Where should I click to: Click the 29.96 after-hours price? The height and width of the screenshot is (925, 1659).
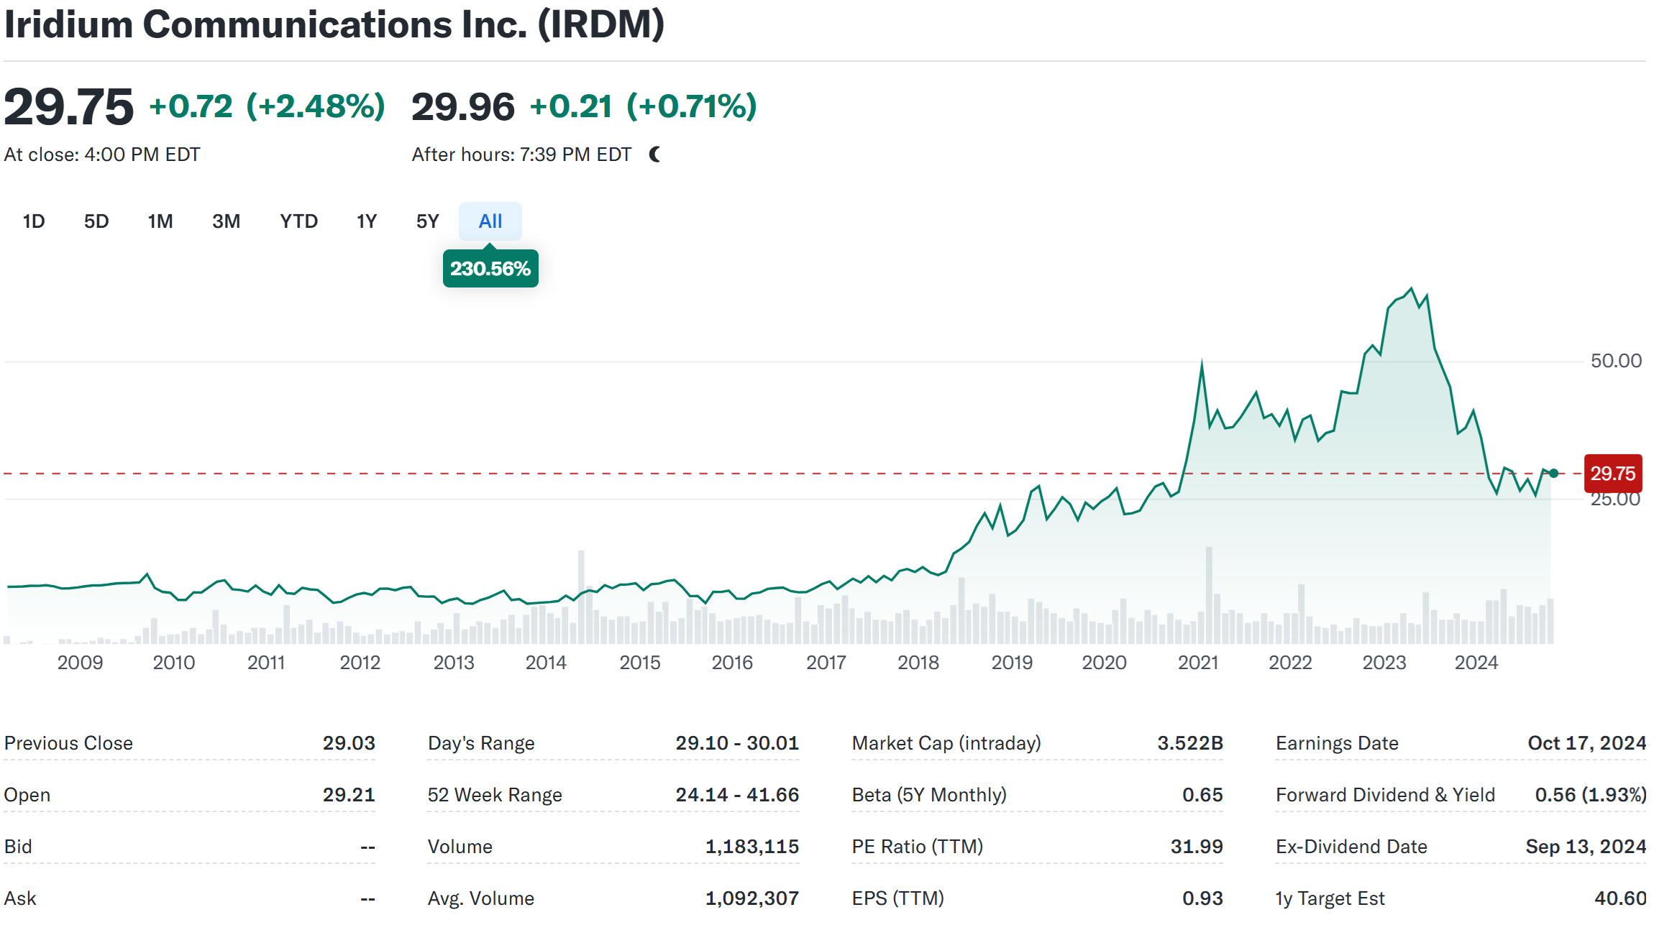point(463,106)
